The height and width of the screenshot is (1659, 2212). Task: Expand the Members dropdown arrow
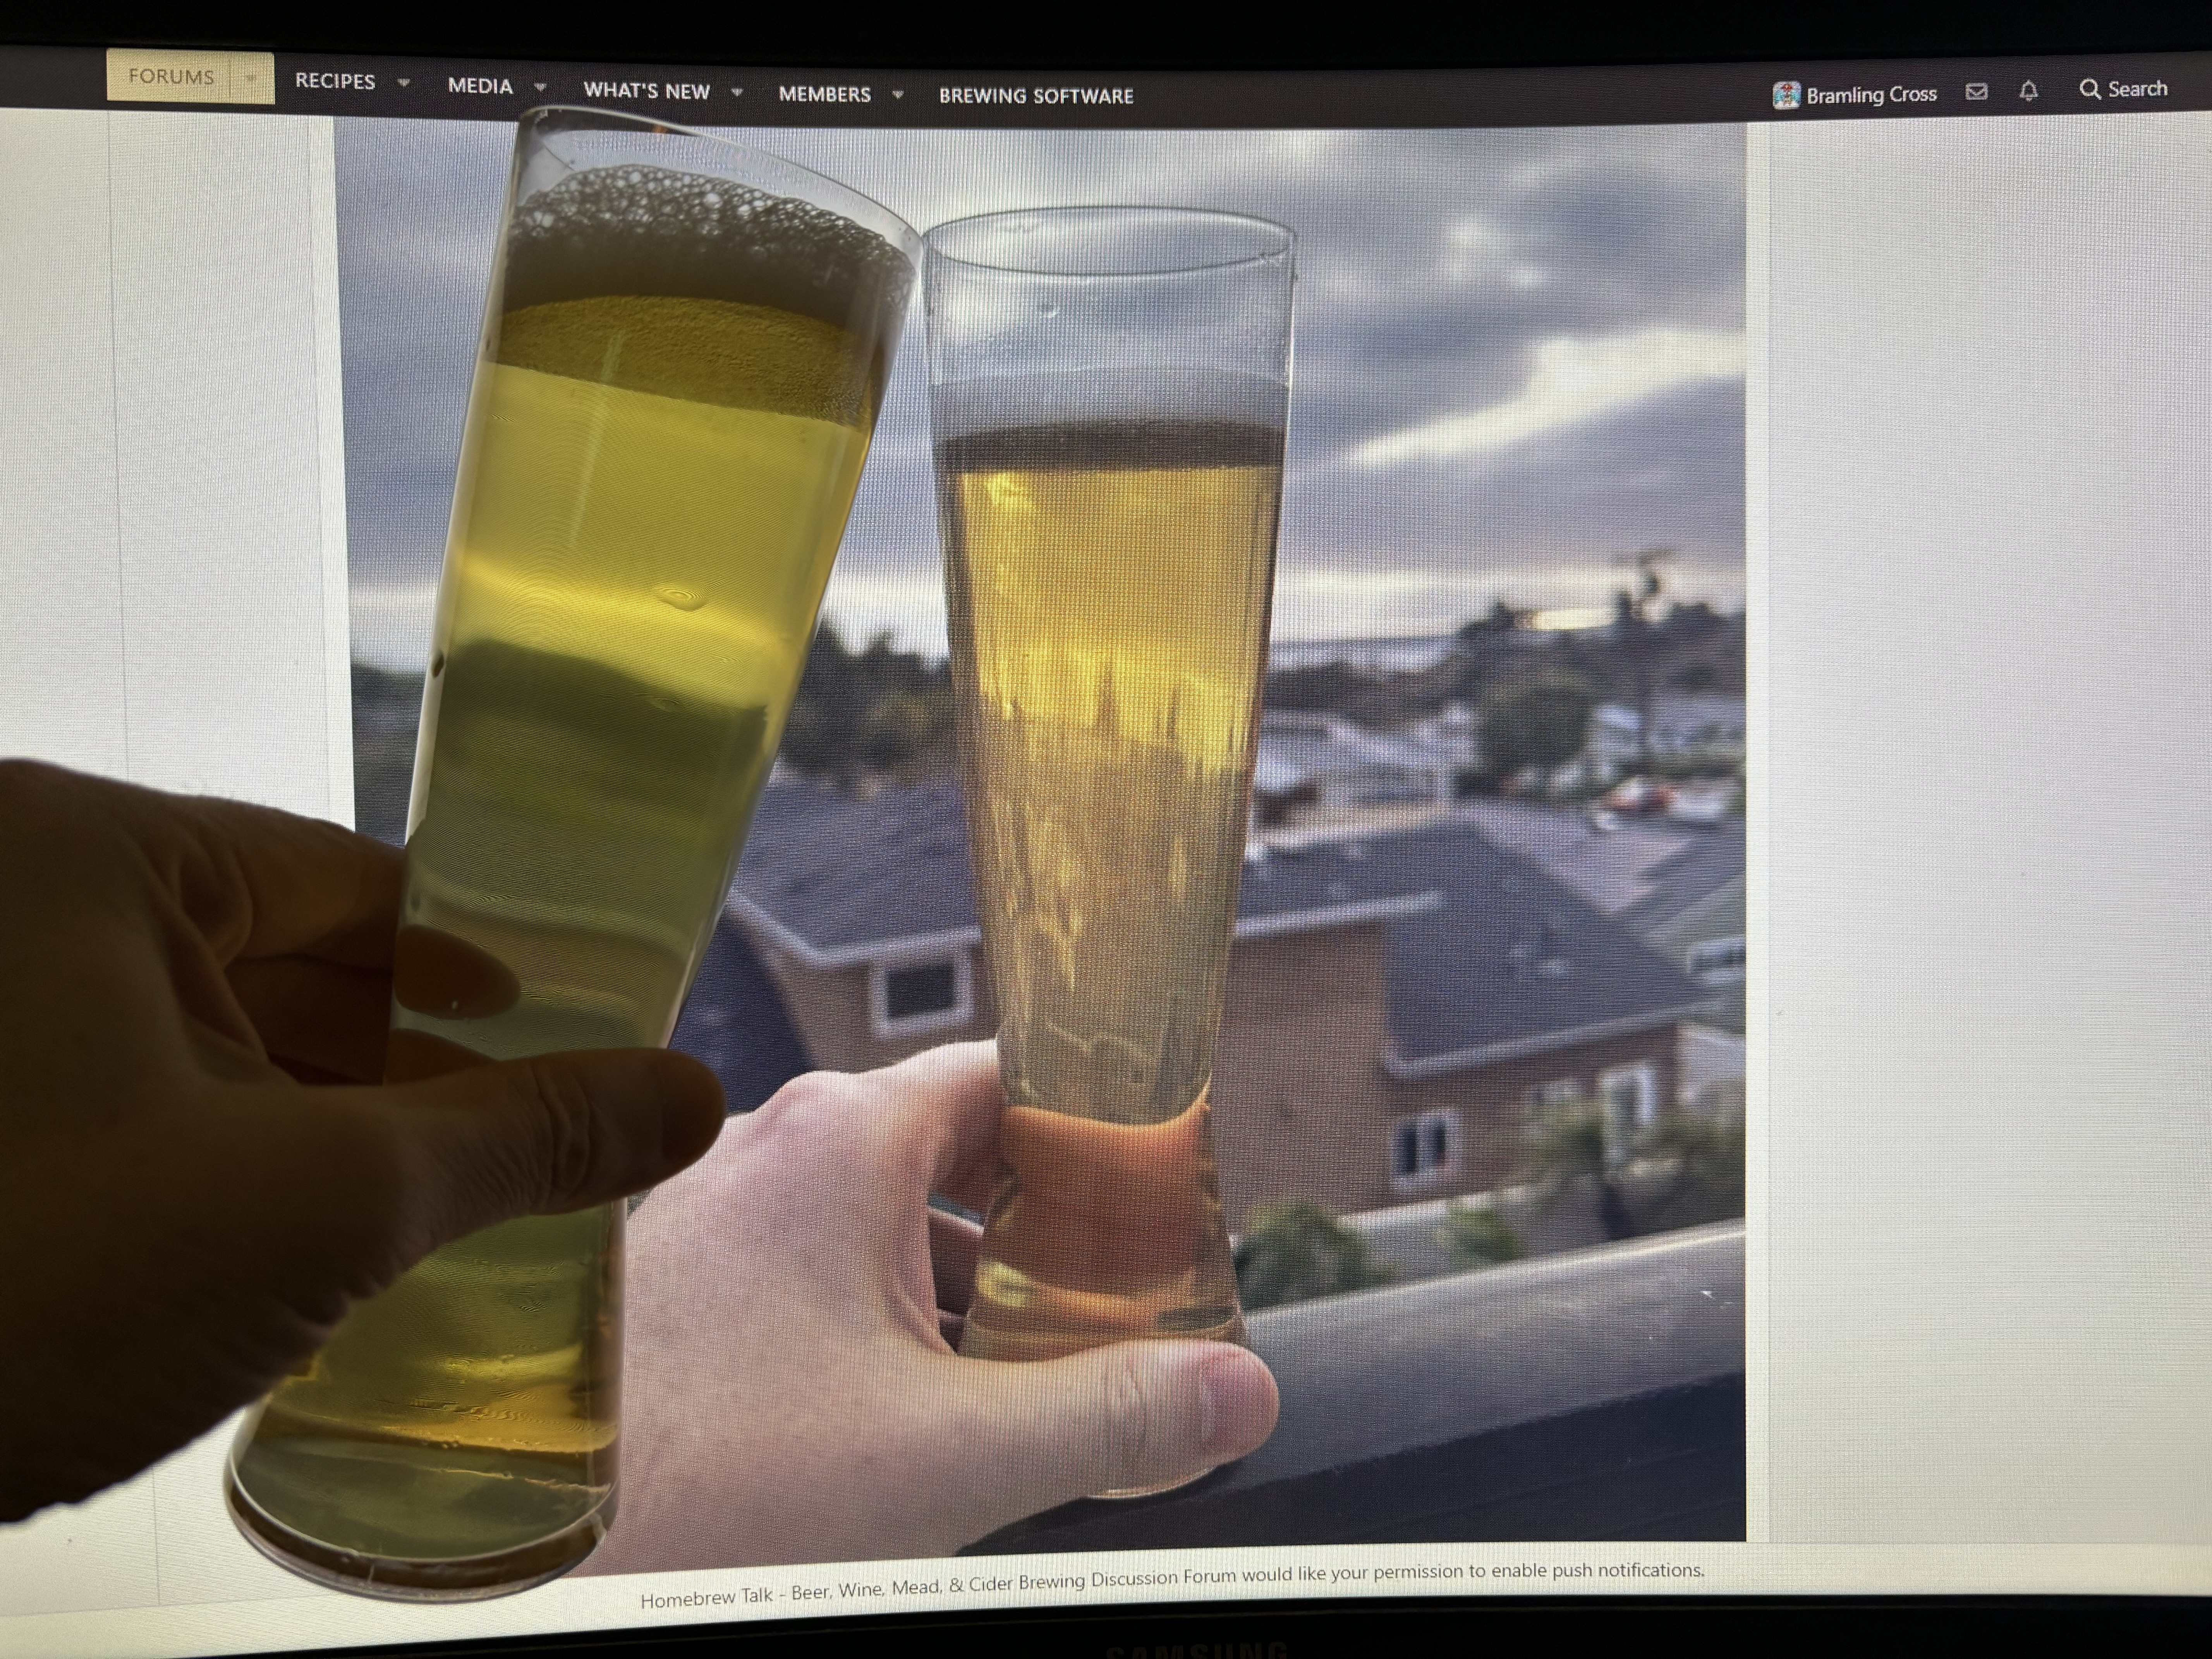[898, 95]
